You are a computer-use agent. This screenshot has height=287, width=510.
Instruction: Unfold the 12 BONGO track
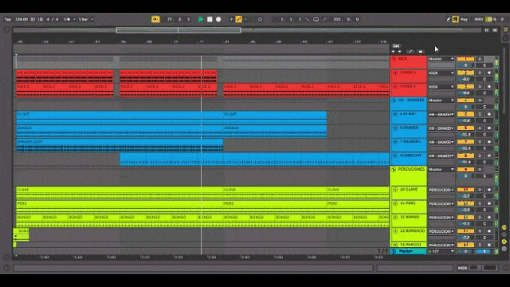[395, 217]
